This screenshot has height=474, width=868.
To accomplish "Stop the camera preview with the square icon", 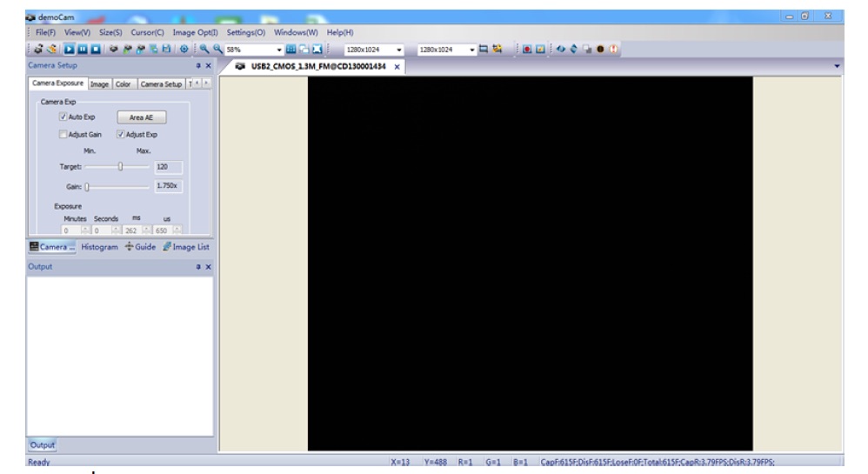I will (96, 50).
